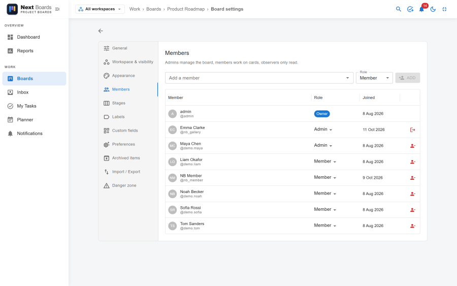Click the leave board icon for Emma Clarke
The width and height of the screenshot is (457, 286).
(412, 130)
